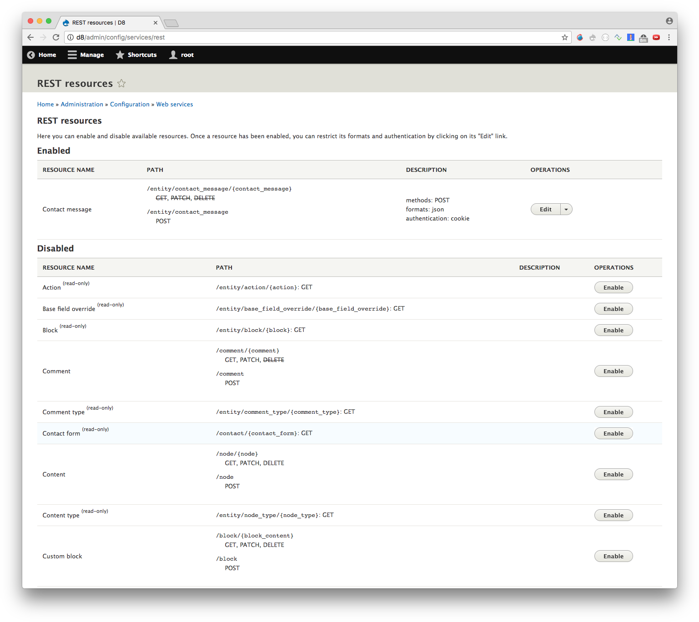Enable the Content resource
The width and height of the screenshot is (699, 622).
pyautogui.click(x=614, y=474)
